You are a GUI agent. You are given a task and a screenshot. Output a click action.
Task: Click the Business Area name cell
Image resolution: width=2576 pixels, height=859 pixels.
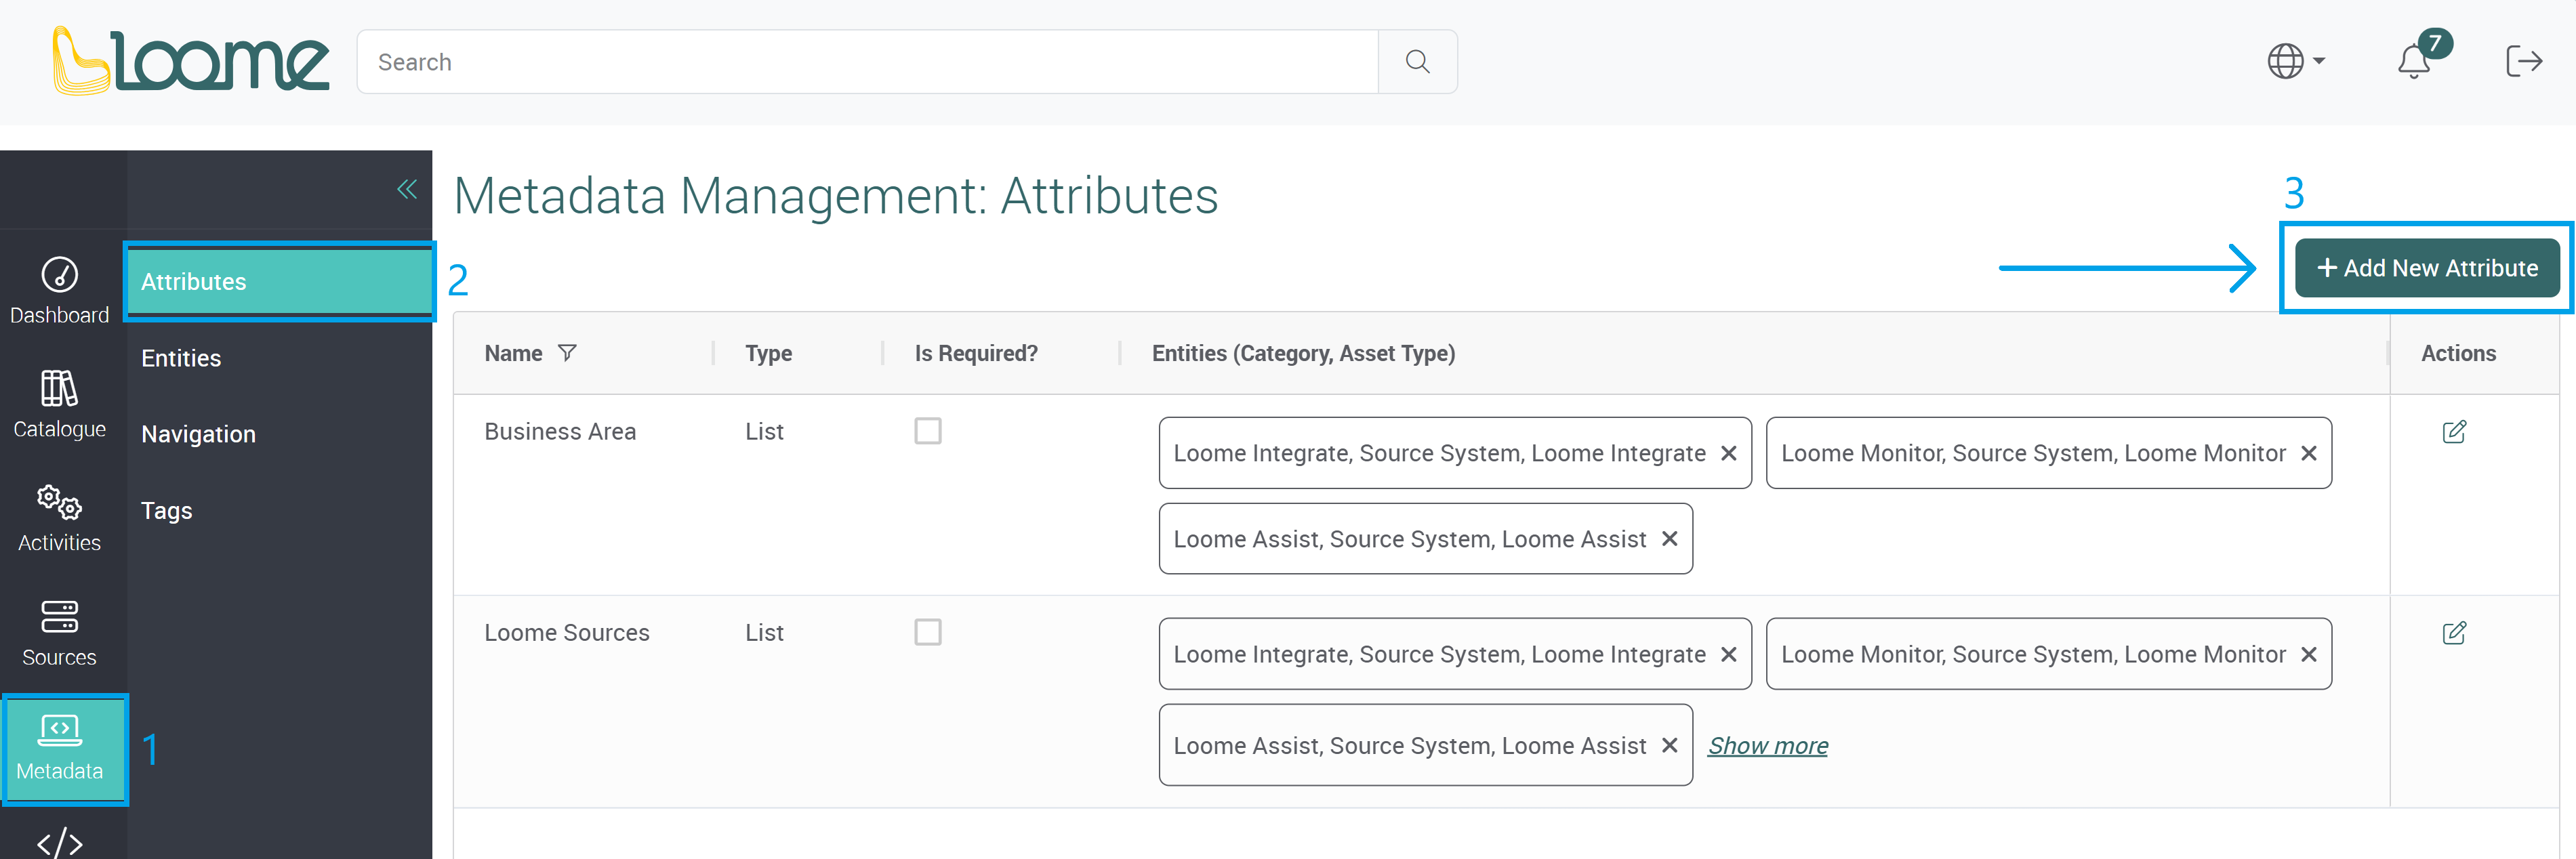[x=560, y=431]
